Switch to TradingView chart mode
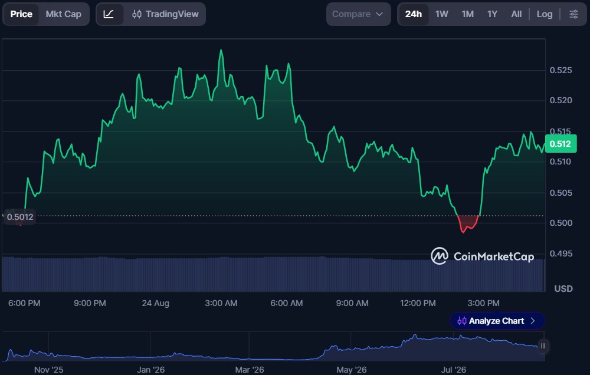This screenshot has height=375, width=590. coord(165,14)
